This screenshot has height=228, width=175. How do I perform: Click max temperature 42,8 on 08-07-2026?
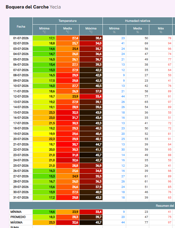pos(91,75)
